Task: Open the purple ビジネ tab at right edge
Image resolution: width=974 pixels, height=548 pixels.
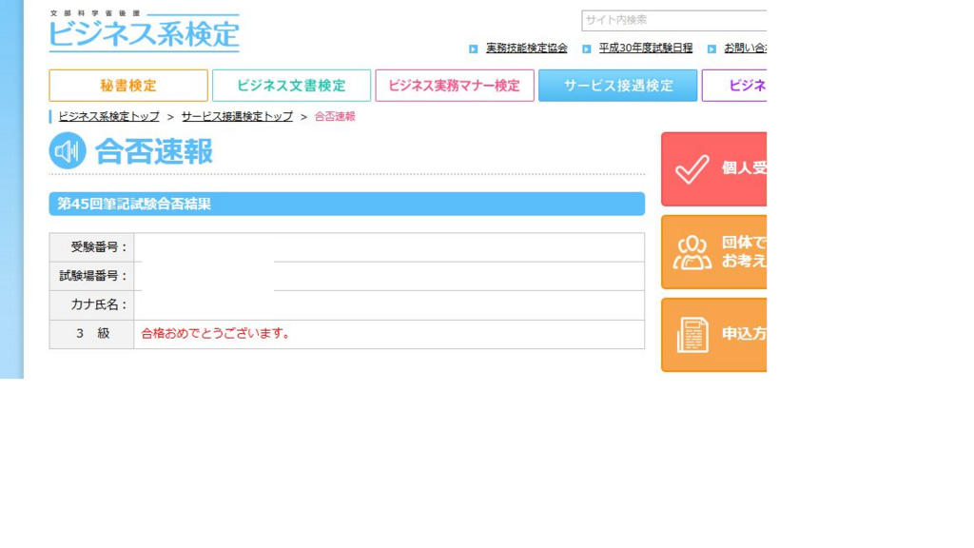Action: pyautogui.click(x=734, y=86)
